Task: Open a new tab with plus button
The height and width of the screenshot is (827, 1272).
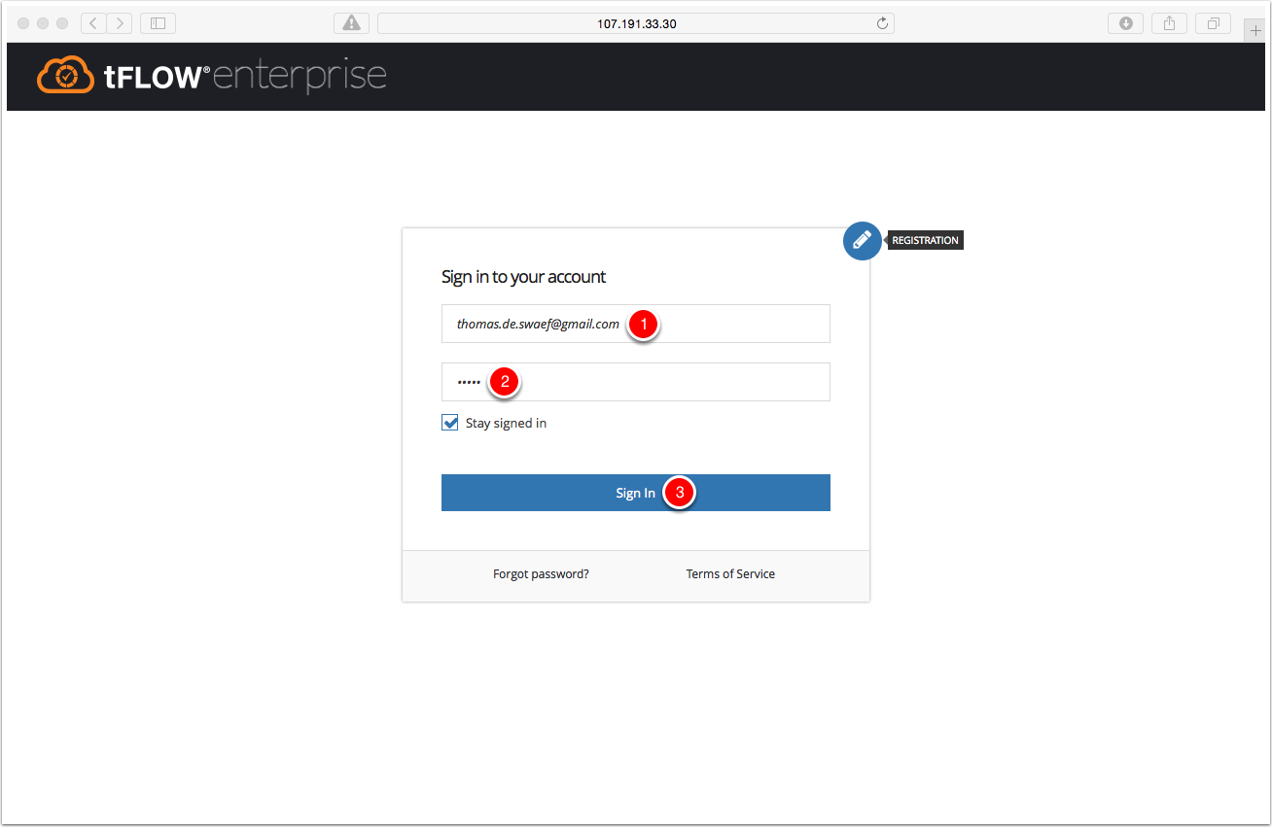Action: click(x=1255, y=30)
